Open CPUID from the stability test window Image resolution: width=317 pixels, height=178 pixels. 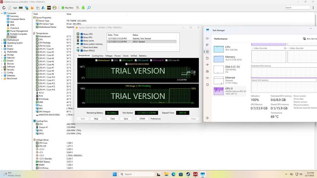[x=142, y=119]
